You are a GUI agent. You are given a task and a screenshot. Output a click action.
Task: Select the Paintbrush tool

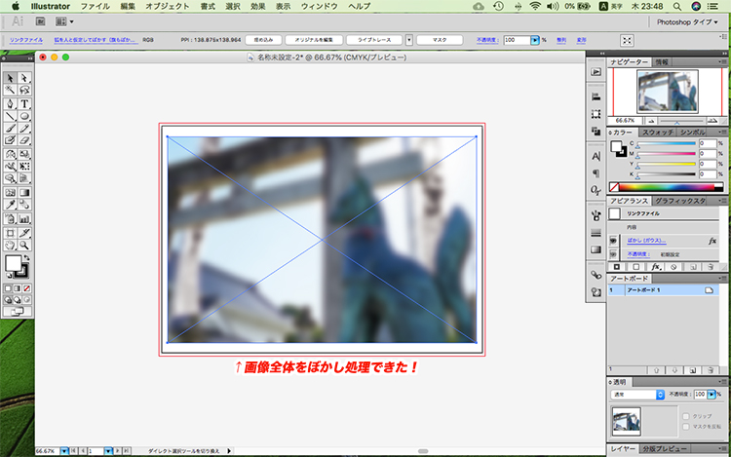click(x=11, y=128)
